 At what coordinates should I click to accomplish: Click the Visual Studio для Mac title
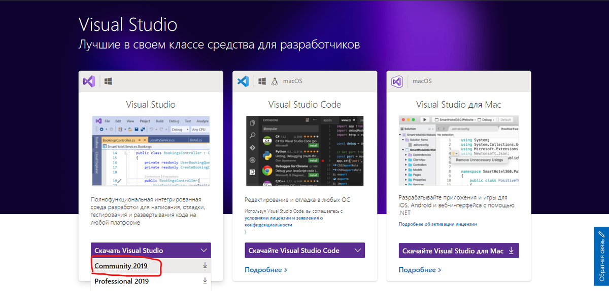pyautogui.click(x=459, y=105)
